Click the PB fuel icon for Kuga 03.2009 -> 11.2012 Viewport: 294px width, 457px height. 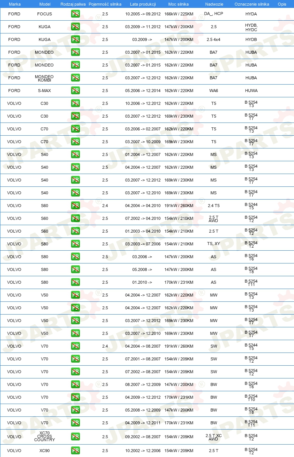(75, 27)
